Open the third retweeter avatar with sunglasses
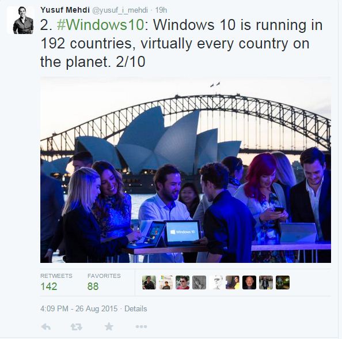The image size is (342, 339). pos(183,282)
